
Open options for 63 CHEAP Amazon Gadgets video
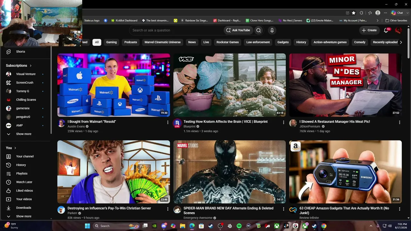click(x=399, y=209)
